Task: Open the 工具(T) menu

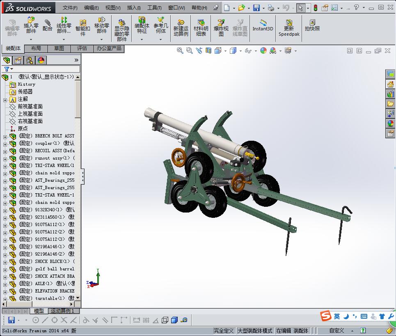Action: (154, 8)
